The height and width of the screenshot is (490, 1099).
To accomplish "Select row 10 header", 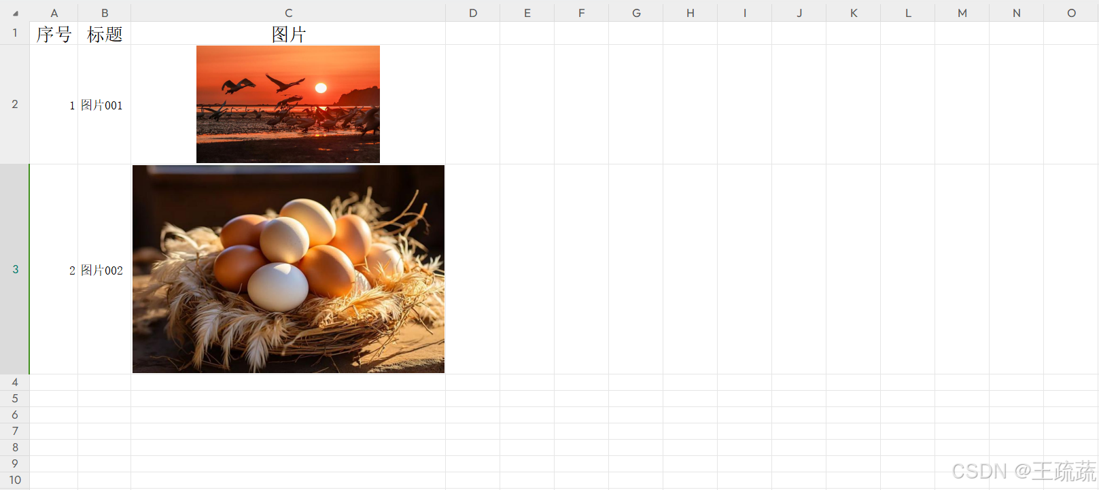I will tap(15, 480).
